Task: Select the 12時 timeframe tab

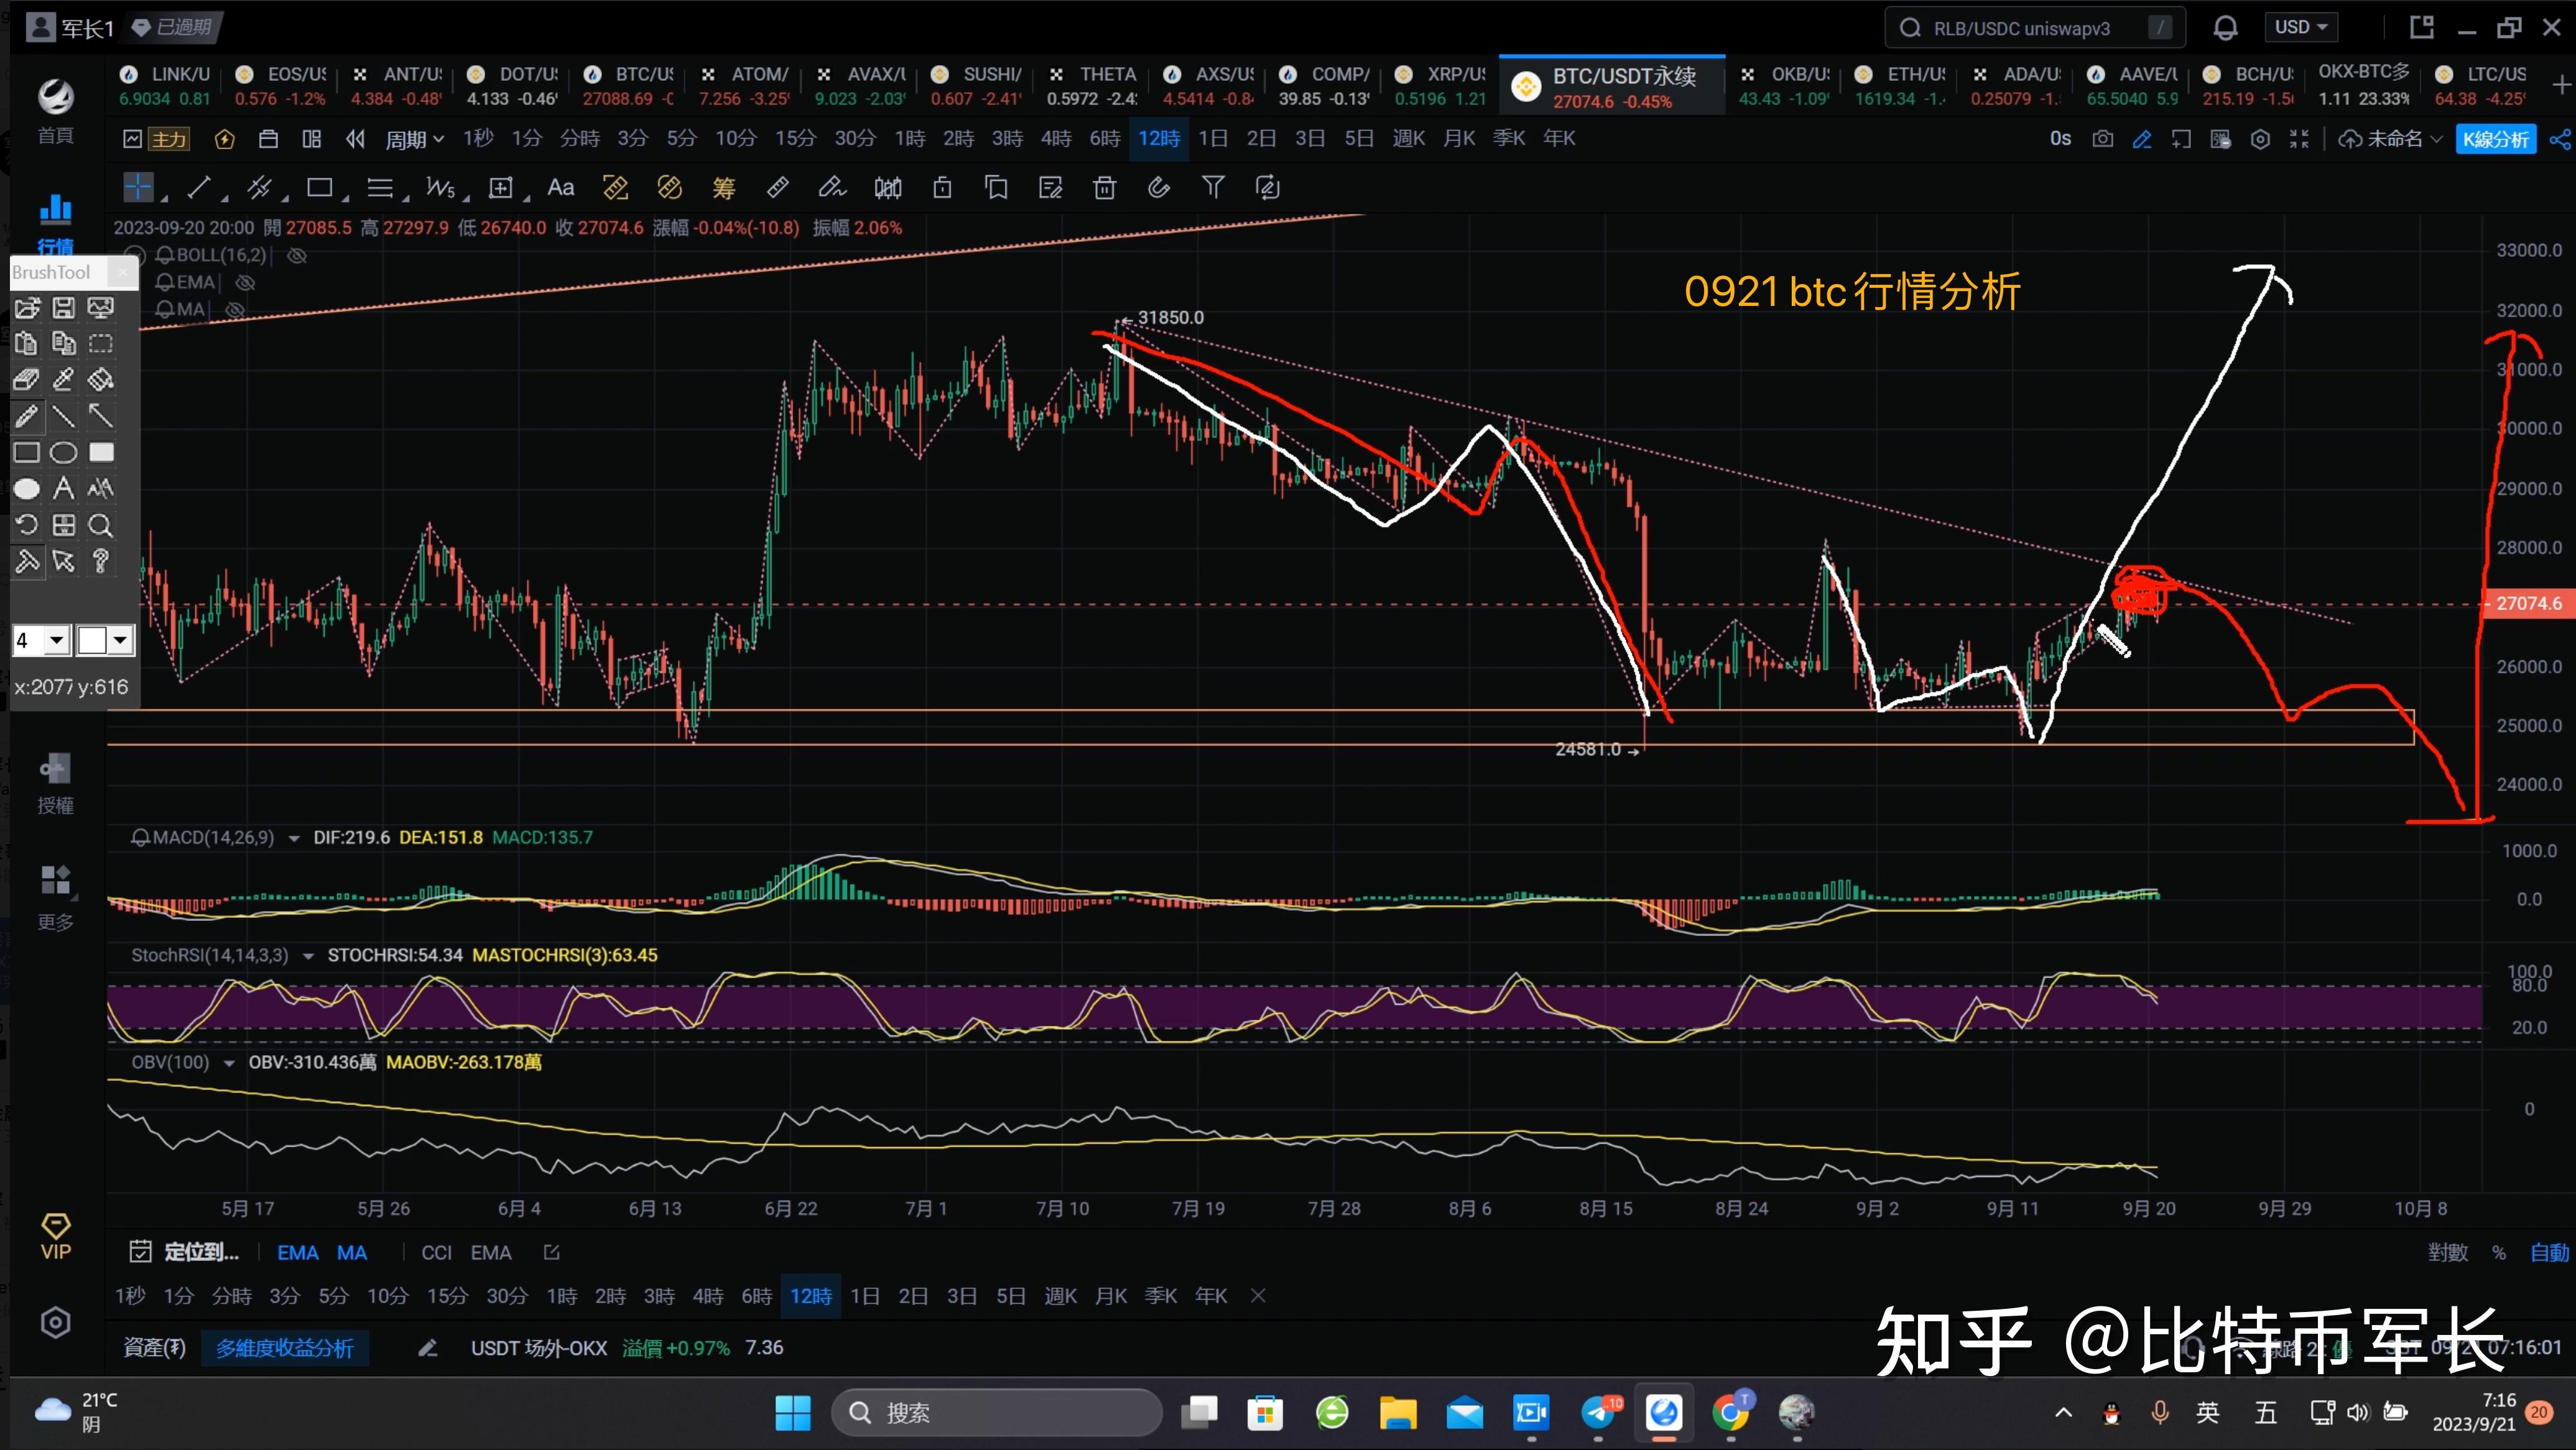Action: click(x=1158, y=138)
